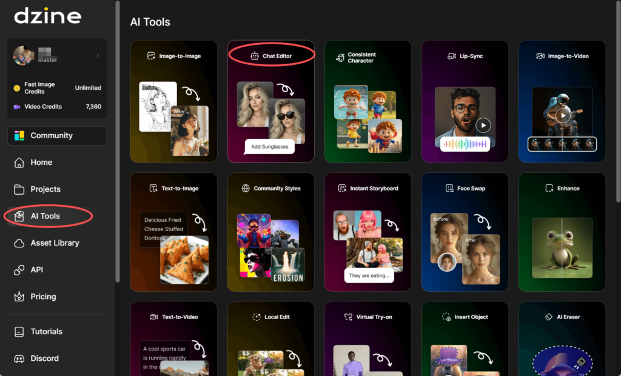621x376 pixels.
Task: Select the Text-to-Image tool
Action: tap(173, 232)
